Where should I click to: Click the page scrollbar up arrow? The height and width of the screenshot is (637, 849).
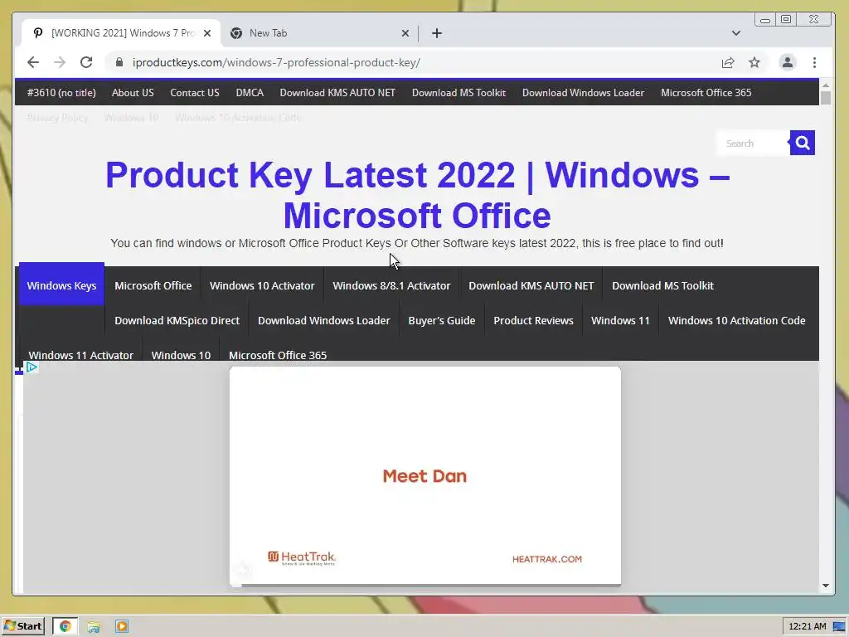pyautogui.click(x=825, y=85)
